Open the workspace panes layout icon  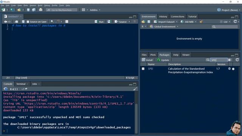click(x=84, y=10)
